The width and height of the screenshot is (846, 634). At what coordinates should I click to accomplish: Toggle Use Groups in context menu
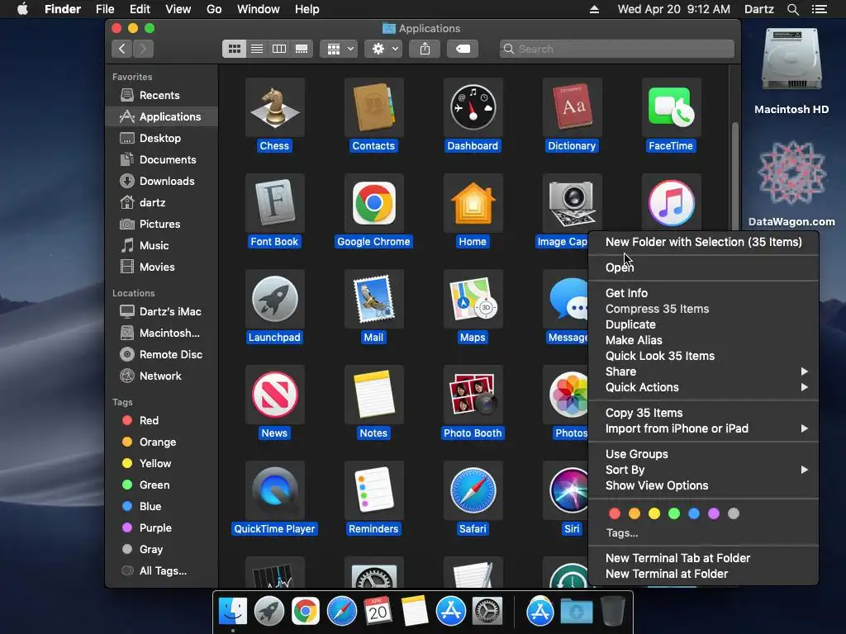(704, 455)
